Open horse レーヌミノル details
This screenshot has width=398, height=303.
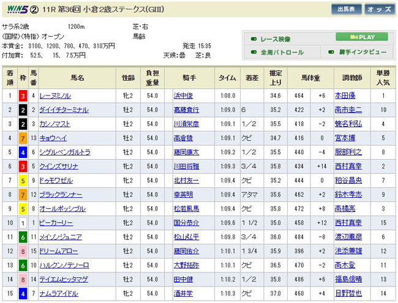coord(55,95)
